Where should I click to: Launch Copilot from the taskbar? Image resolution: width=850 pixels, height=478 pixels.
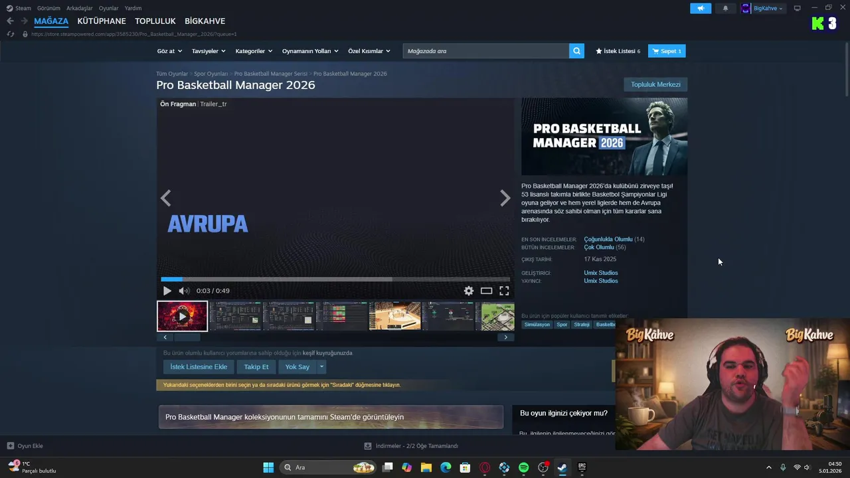pyautogui.click(x=406, y=467)
